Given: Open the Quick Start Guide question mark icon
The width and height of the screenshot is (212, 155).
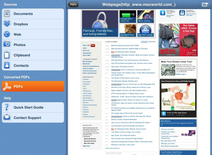Looking at the screenshot, I should tap(7, 107).
